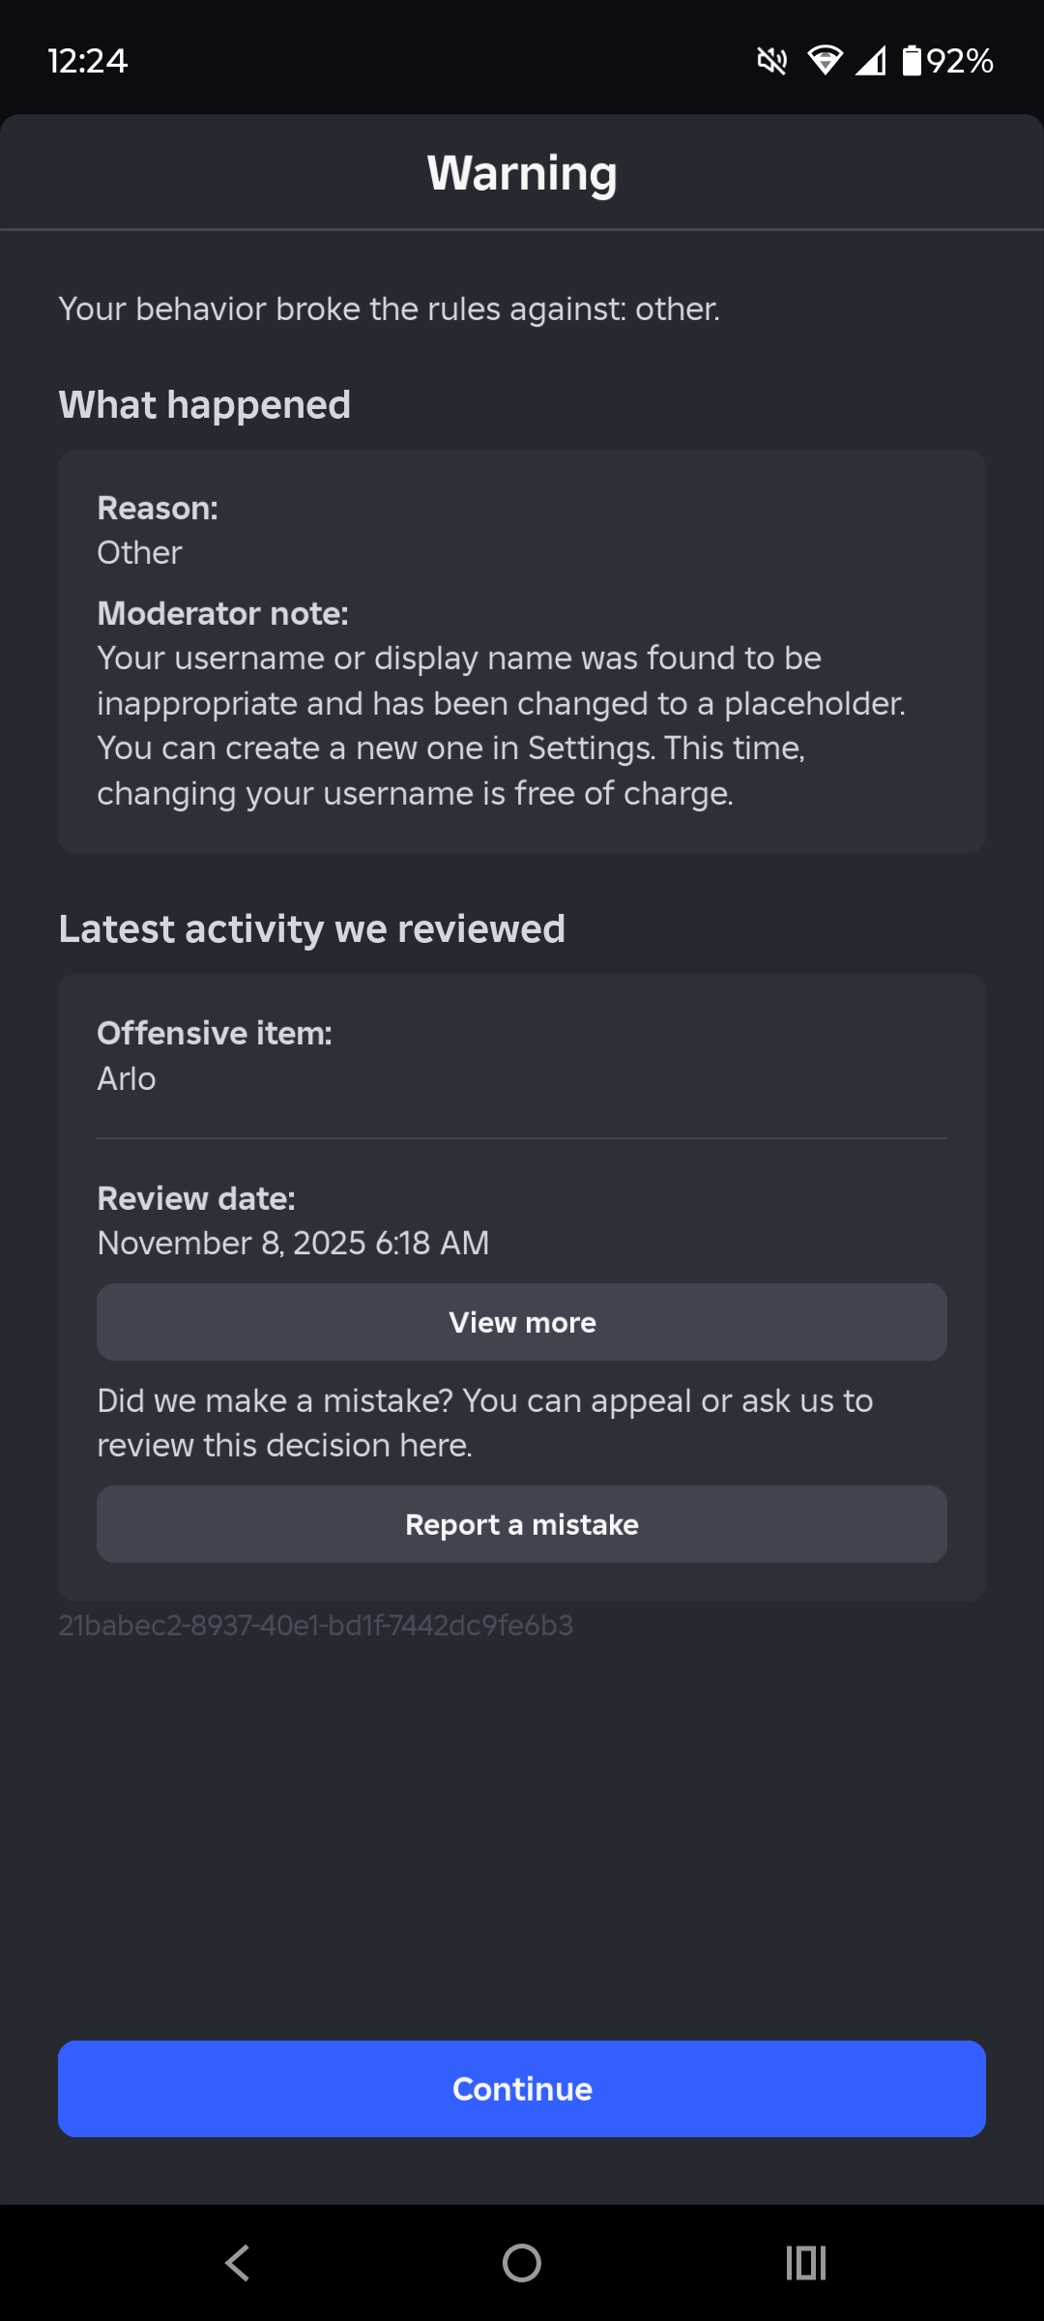1044x2321 pixels.
Task: Tap the 'What happened' section heading
Action: point(205,404)
